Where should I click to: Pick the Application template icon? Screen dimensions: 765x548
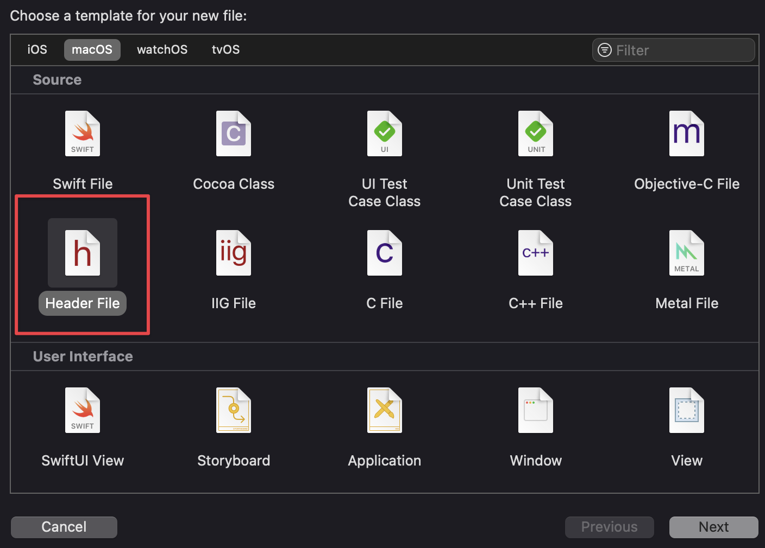pyautogui.click(x=385, y=410)
